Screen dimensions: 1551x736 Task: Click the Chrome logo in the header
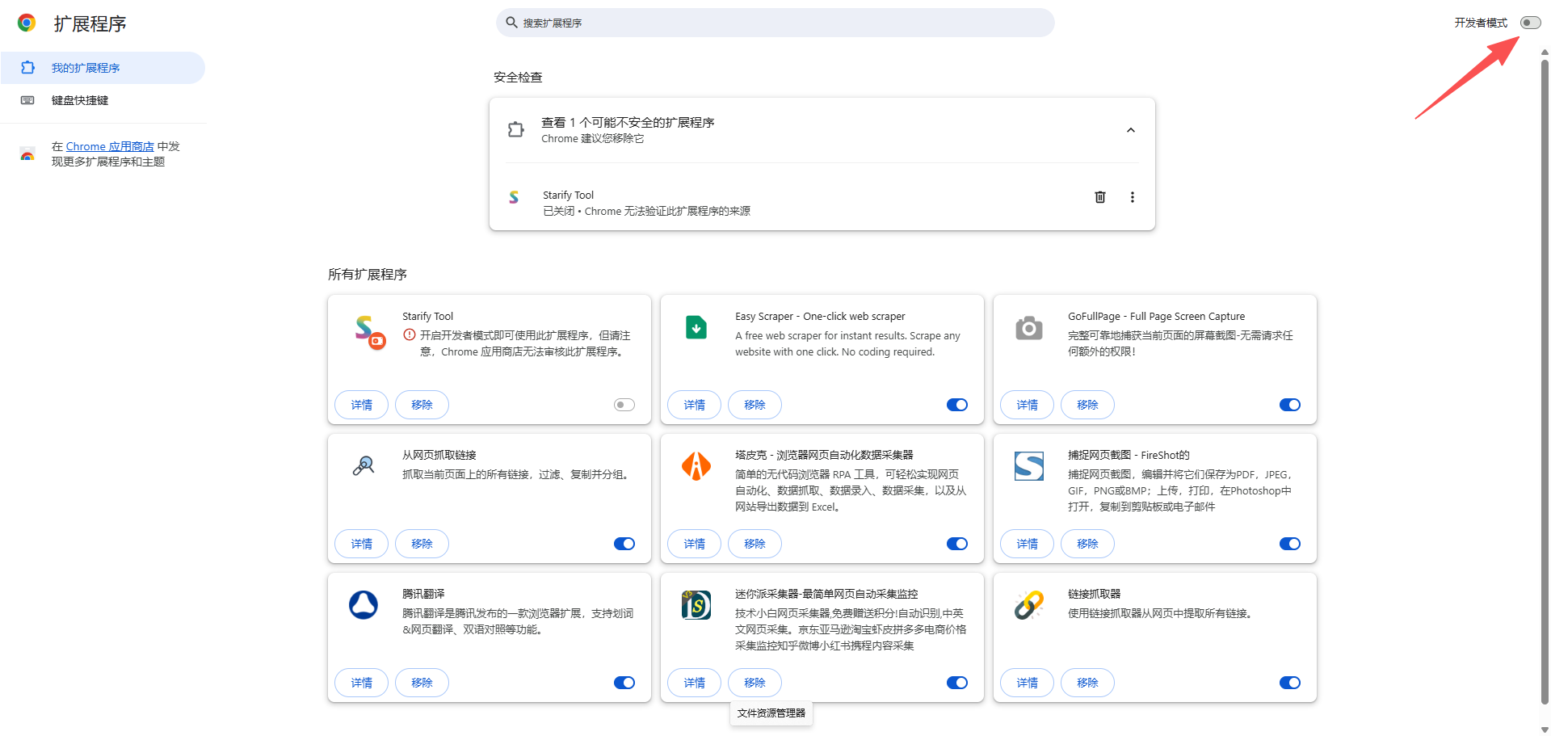click(27, 23)
